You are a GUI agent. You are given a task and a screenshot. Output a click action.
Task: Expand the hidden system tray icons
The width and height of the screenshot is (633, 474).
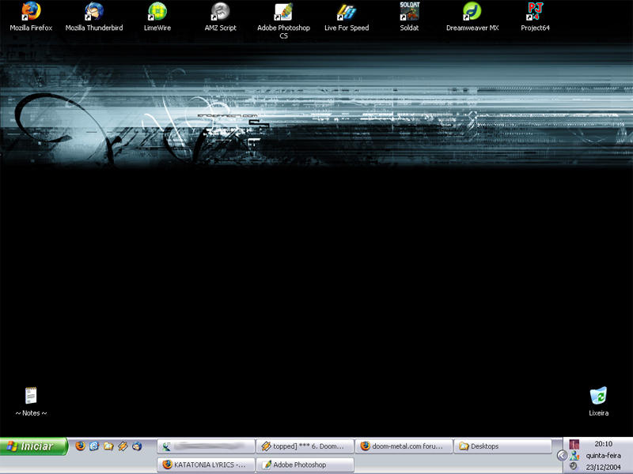tap(561, 455)
